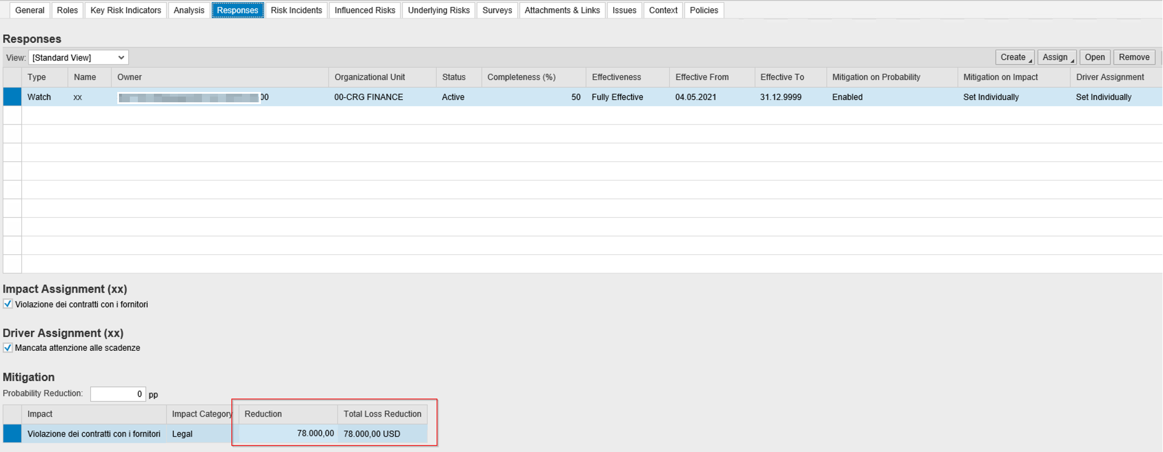The image size is (1163, 452).
Task: Click the Open button
Action: (x=1094, y=58)
